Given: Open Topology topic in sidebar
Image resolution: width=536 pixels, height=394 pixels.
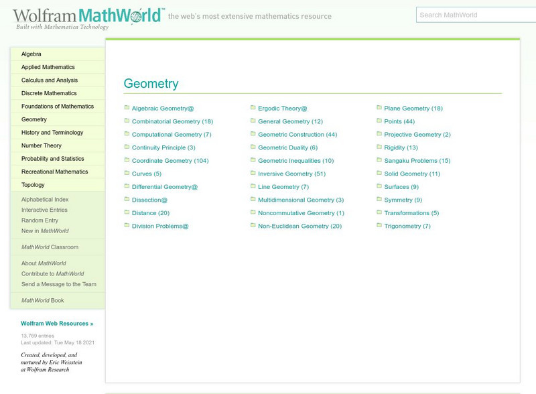Looking at the screenshot, I should [58, 185].
